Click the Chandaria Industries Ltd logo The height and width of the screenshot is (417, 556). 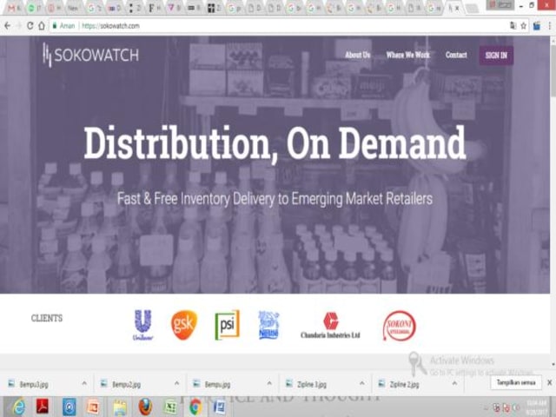pos(330,325)
